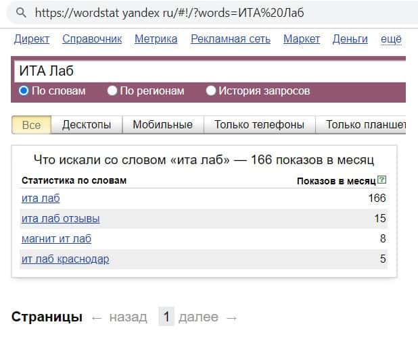Open the Директ link

pyautogui.click(x=32, y=39)
